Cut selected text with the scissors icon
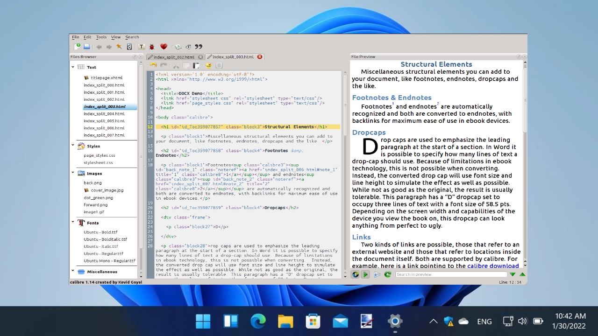Viewport: 598px width, 336px height. 176,66
